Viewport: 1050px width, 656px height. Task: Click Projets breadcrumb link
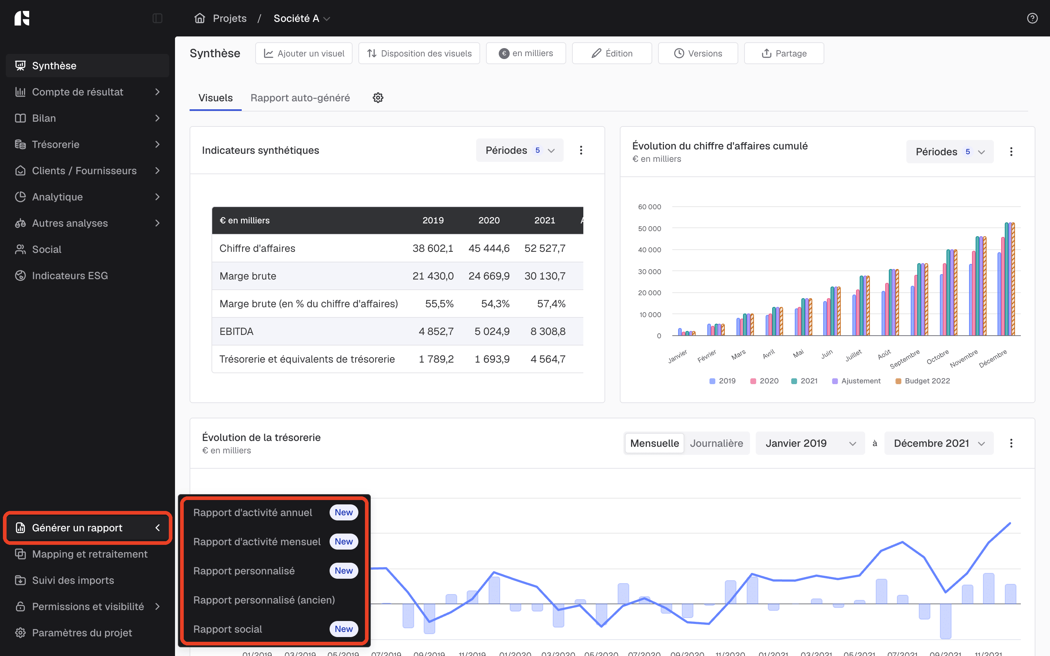coord(230,18)
